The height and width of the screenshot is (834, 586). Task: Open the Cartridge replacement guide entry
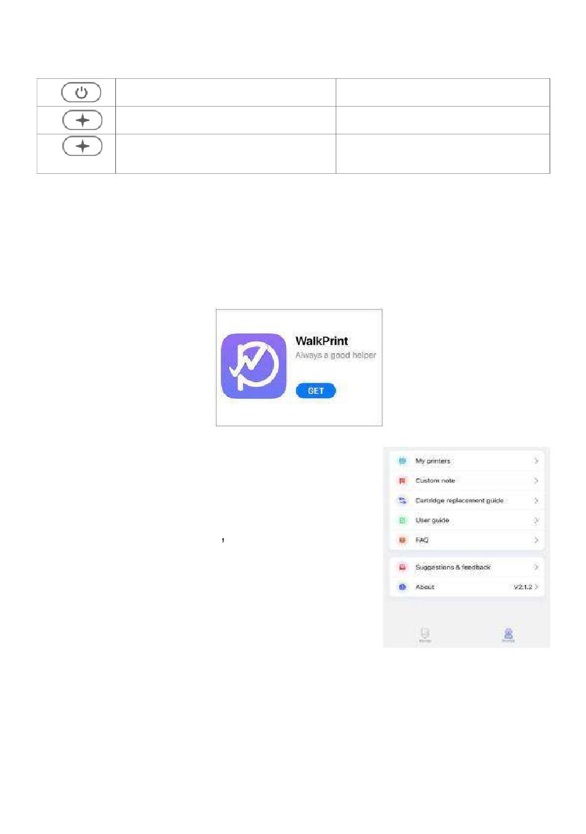[467, 501]
